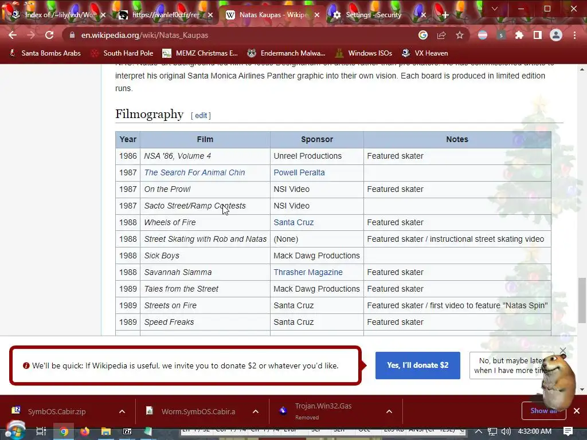Open the Santa Bombs Arabs bookmark
Screen dimensions: 587x440
pyautogui.click(x=45, y=53)
